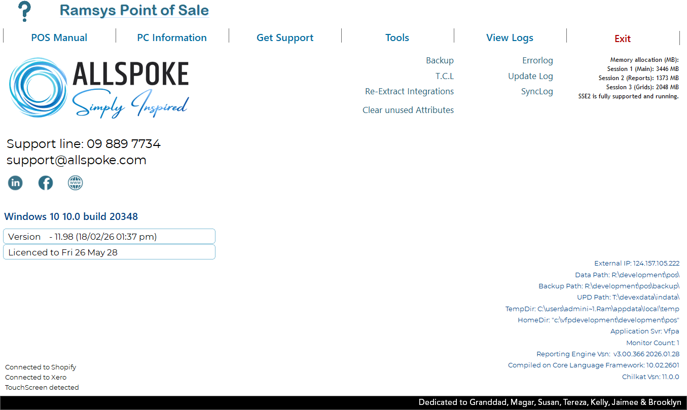Select Clear unused Attributes
Screen dimensions: 687x410
(408, 110)
